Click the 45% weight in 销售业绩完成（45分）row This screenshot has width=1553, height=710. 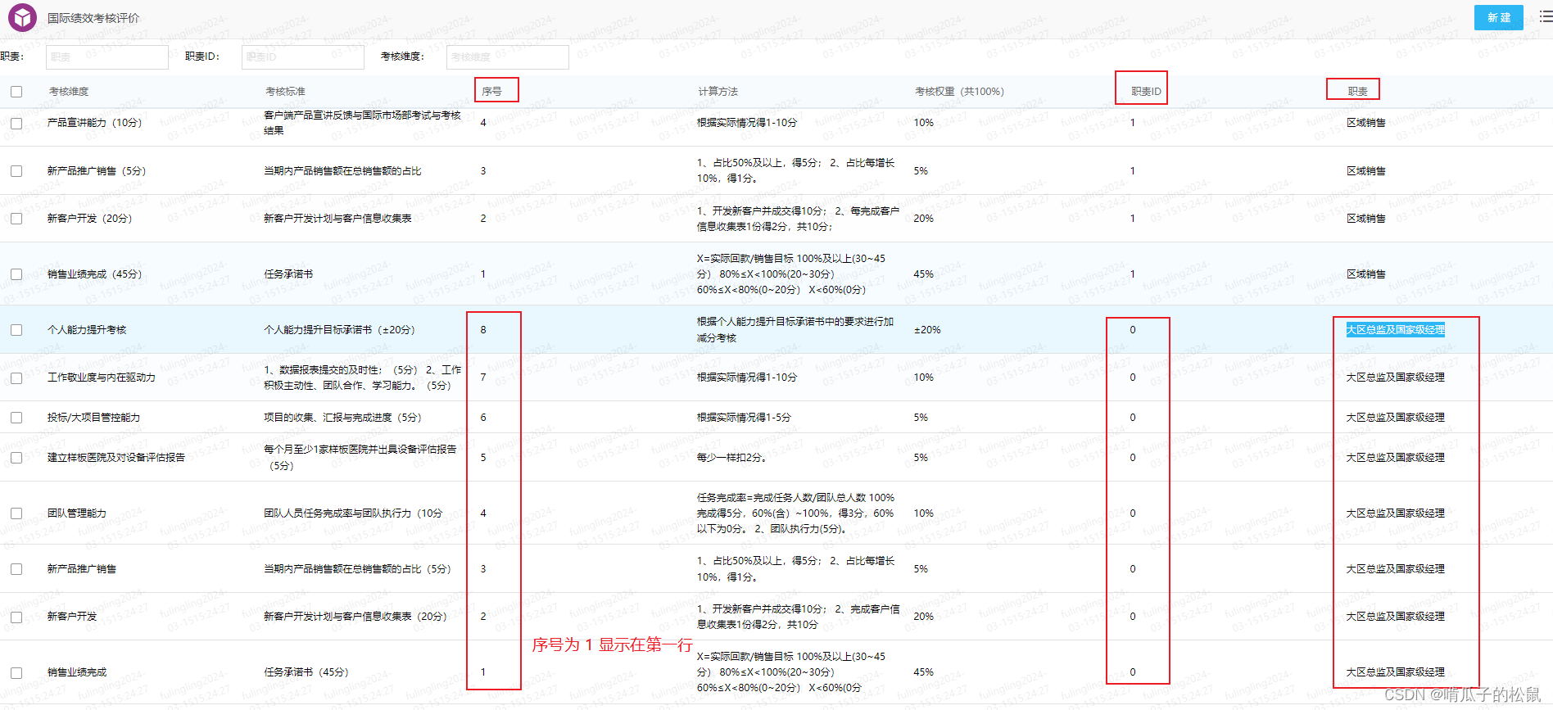coord(924,274)
